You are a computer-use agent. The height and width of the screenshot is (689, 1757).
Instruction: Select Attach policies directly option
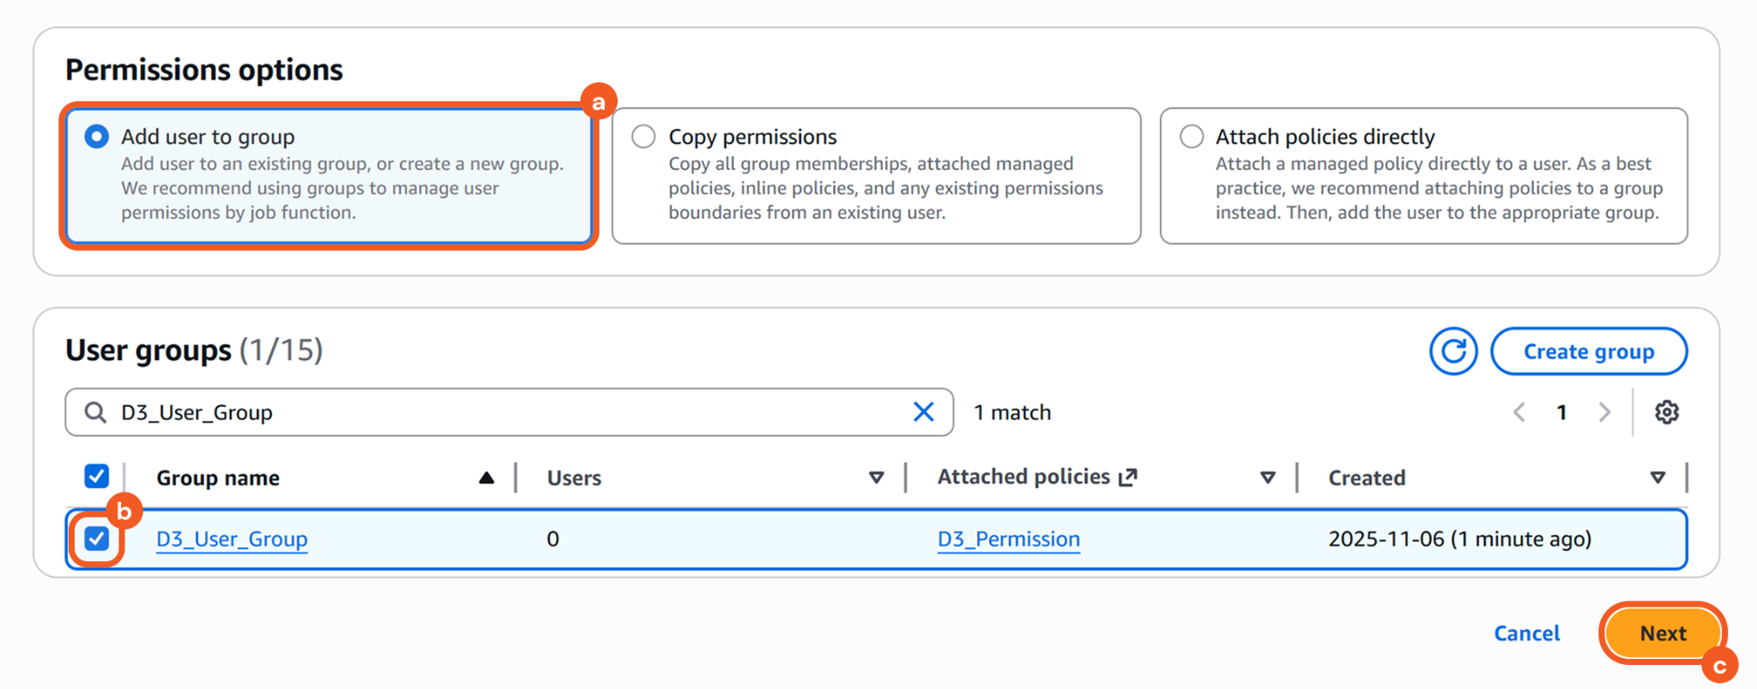[1191, 137]
